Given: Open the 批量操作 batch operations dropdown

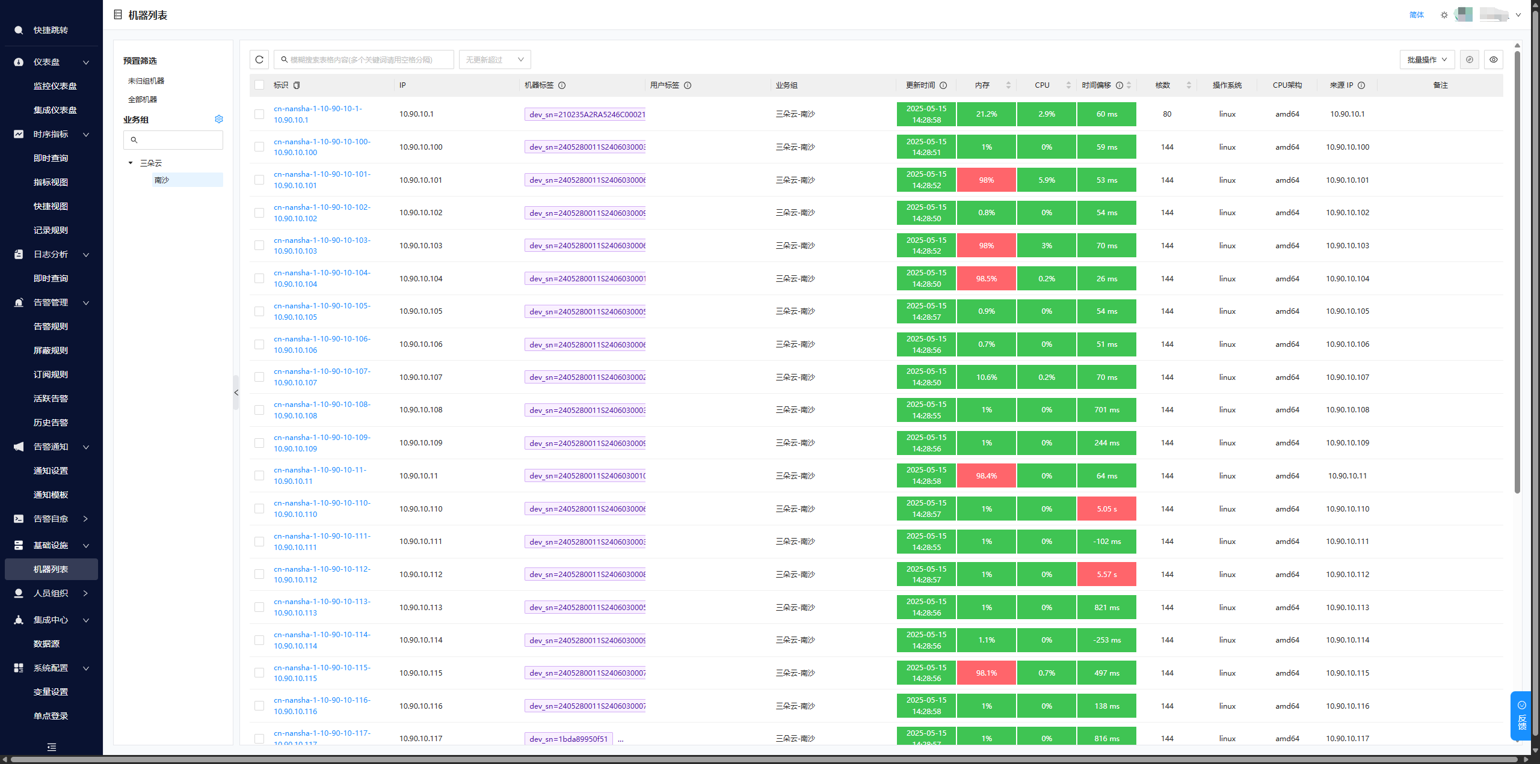Looking at the screenshot, I should [1426, 60].
